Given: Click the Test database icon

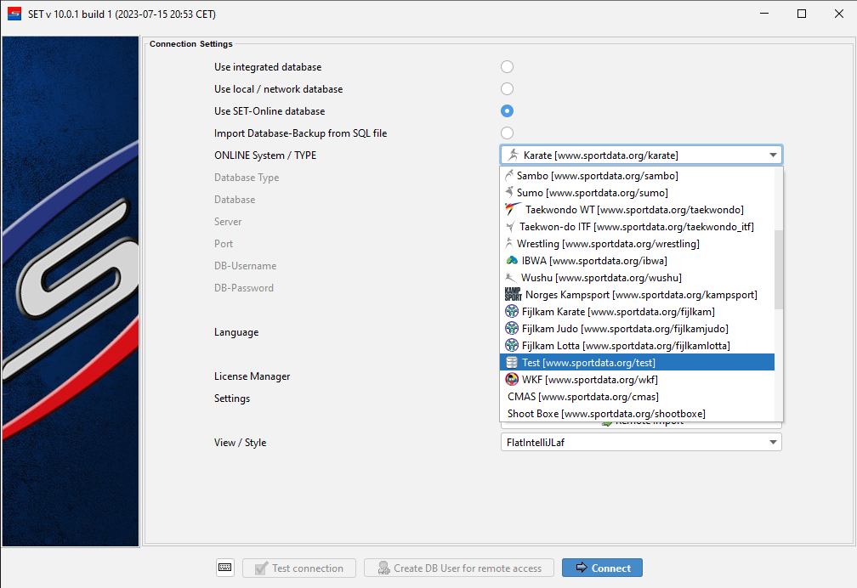Looking at the screenshot, I should 512,362.
